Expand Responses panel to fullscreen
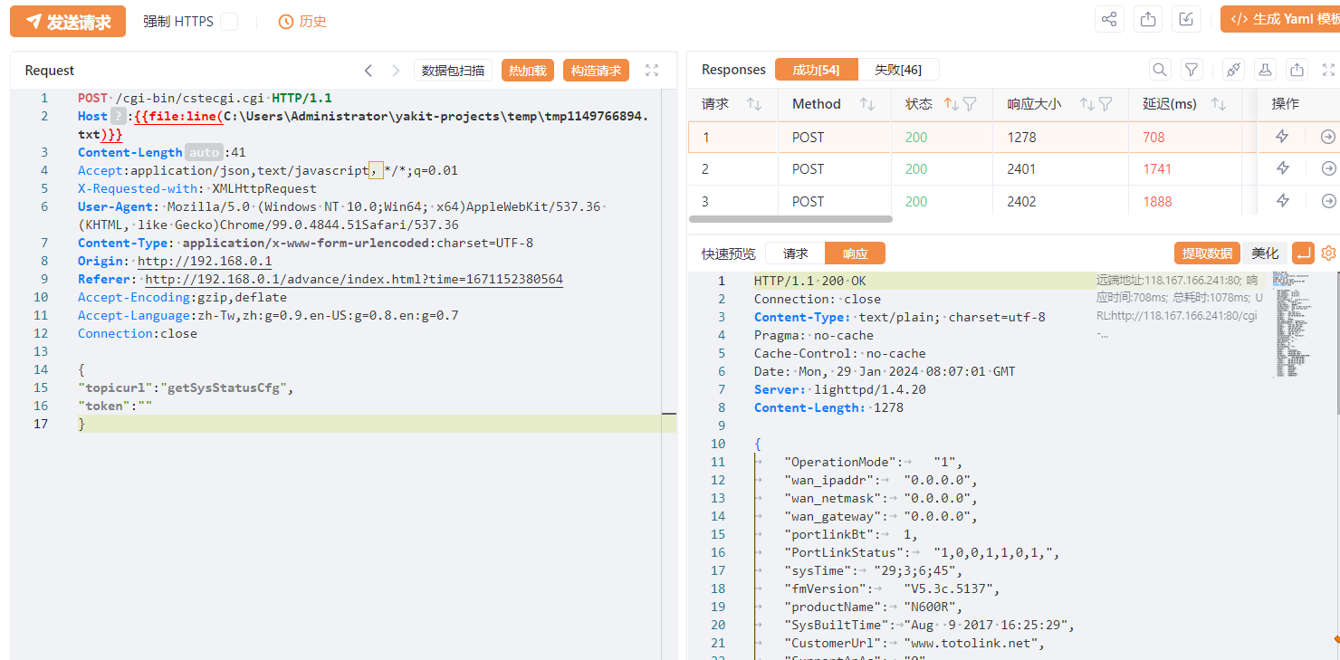Viewport: 1340px width, 660px height. 1329,70
